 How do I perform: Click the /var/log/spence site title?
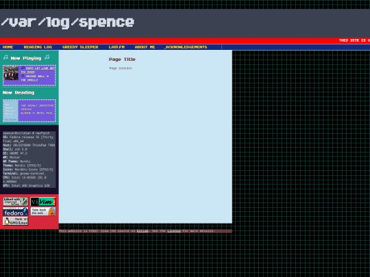pyautogui.click(x=67, y=23)
